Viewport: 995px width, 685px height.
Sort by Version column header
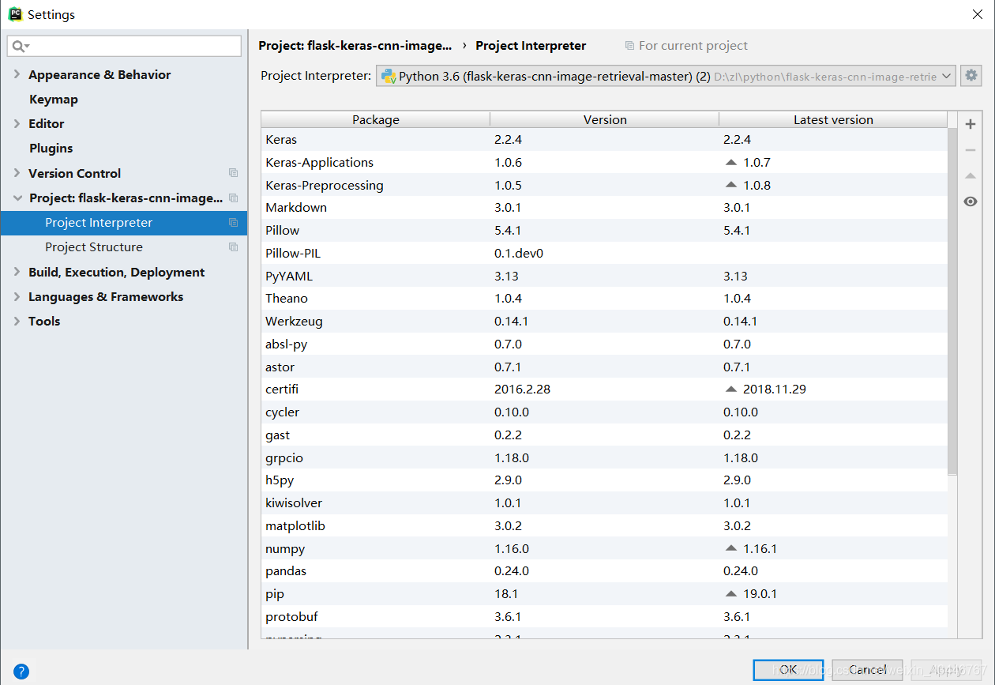(x=605, y=119)
